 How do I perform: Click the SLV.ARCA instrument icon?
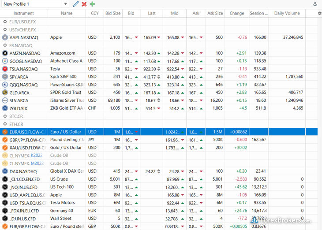5,100
